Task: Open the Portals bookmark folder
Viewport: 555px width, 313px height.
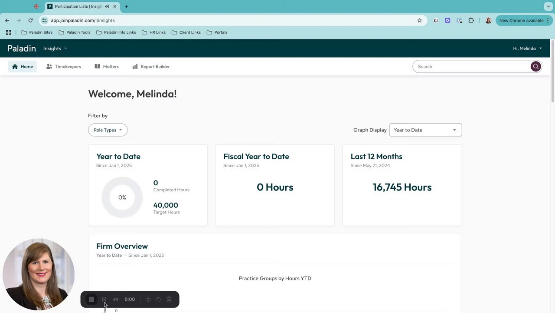Action: (217, 32)
